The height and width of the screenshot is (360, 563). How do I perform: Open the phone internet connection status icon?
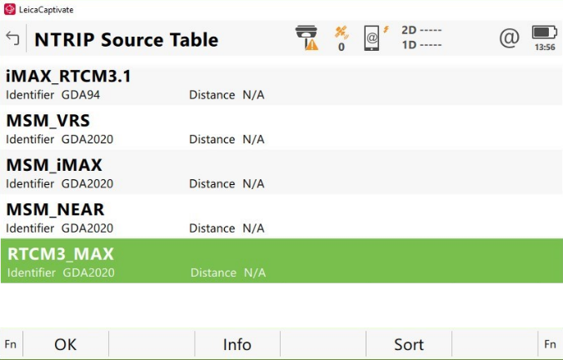(373, 38)
